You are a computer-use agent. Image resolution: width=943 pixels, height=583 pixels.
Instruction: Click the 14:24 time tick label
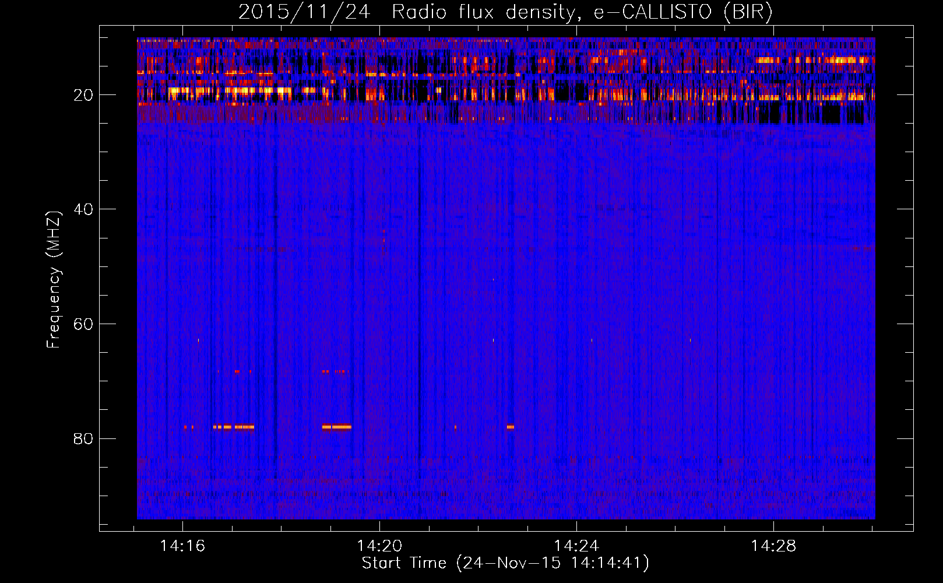(x=576, y=546)
